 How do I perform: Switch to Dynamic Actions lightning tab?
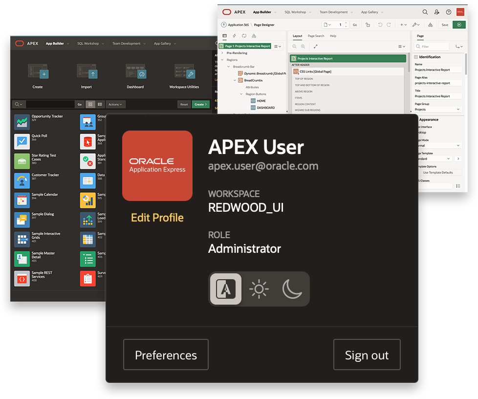tap(235, 36)
